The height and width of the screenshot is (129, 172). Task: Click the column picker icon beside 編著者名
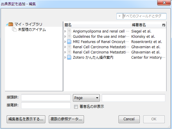pos(164,25)
